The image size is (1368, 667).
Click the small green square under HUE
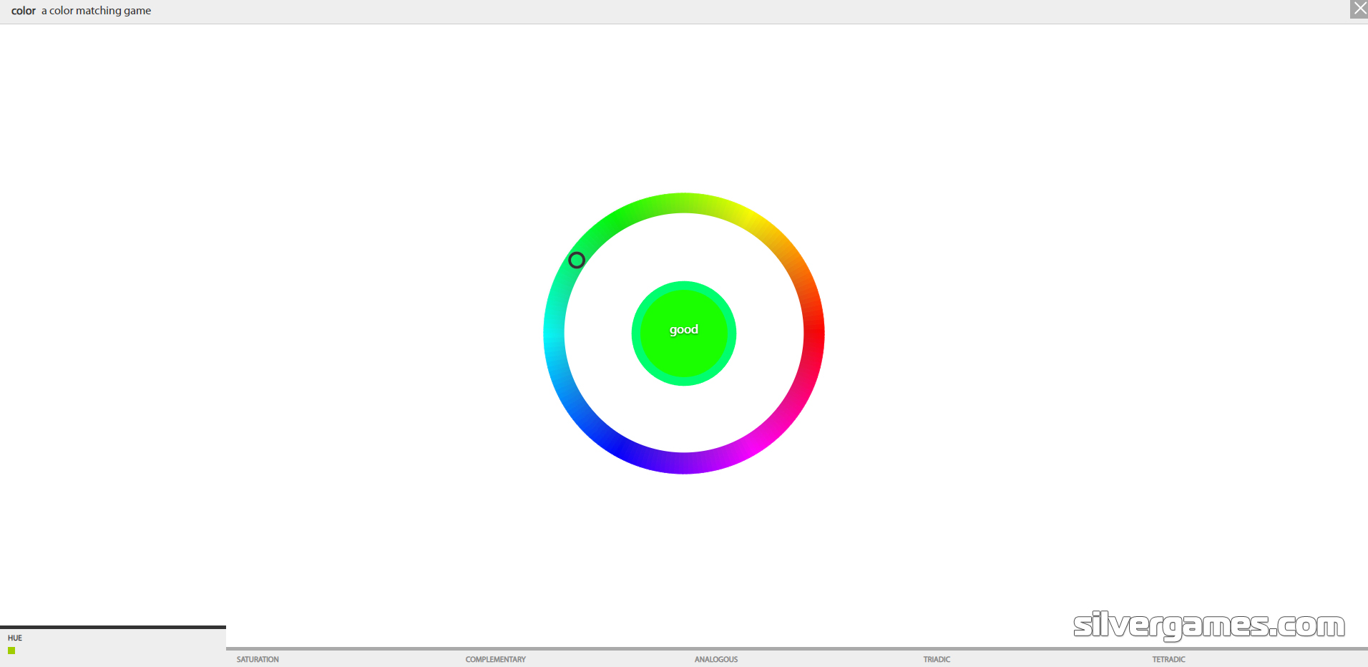point(11,651)
